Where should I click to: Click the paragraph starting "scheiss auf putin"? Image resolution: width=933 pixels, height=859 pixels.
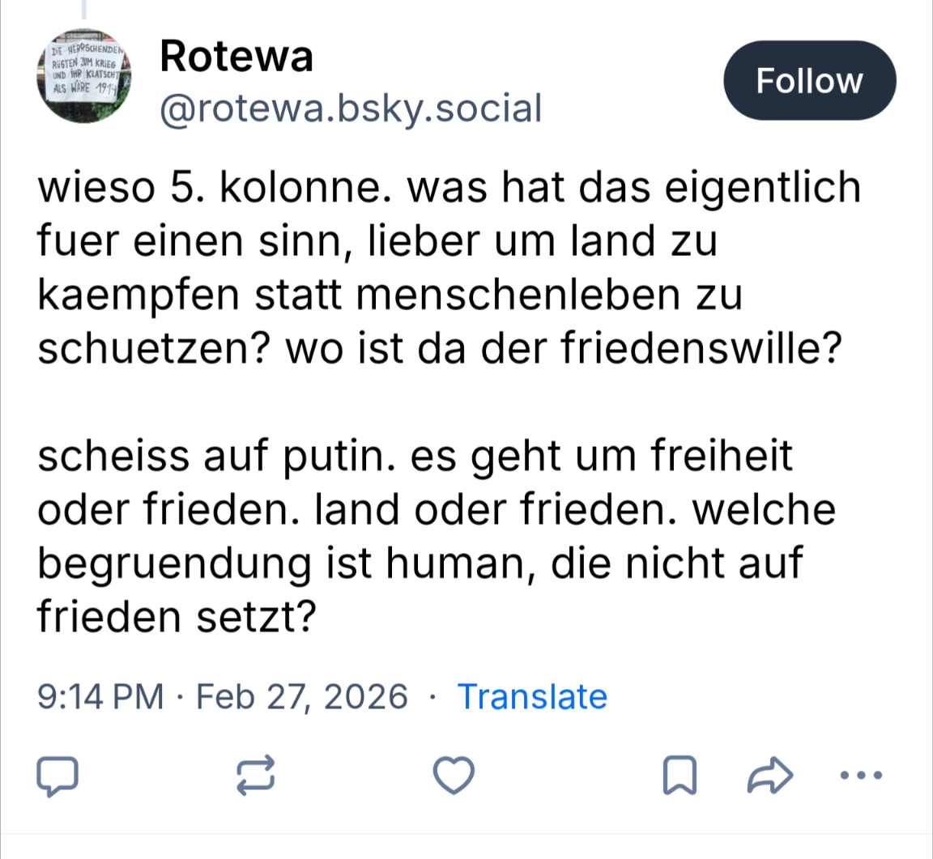tap(437, 536)
